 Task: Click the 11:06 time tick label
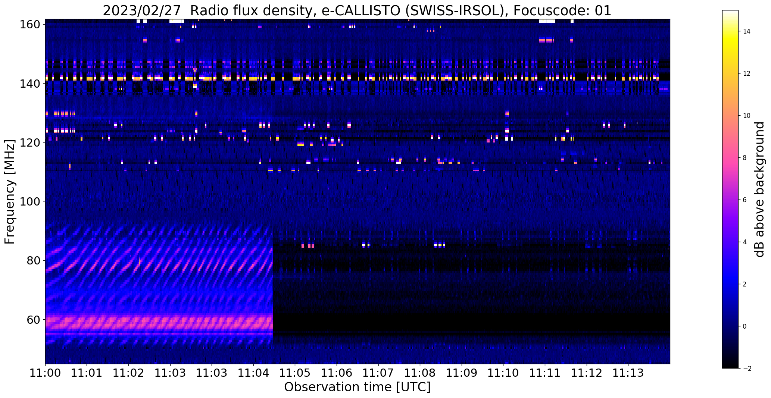[x=337, y=373]
